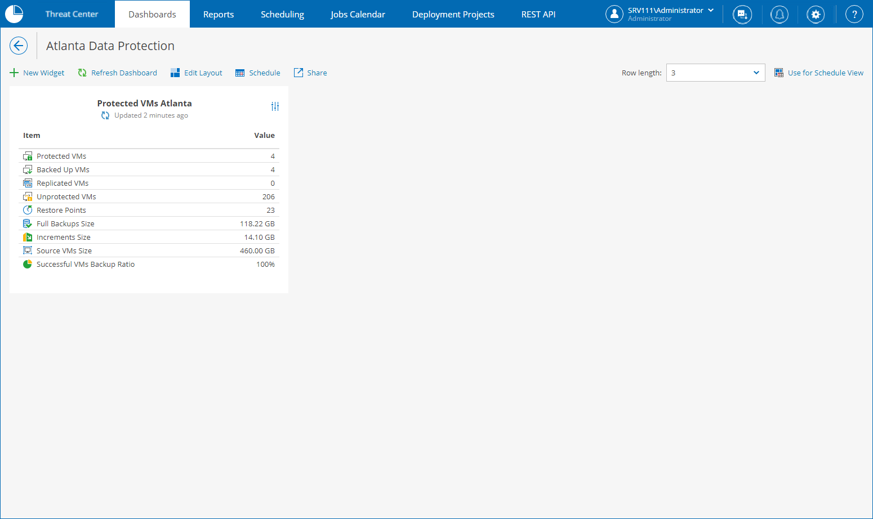873x519 pixels.
Task: Open the dashboard Schedule option
Action: pos(258,73)
